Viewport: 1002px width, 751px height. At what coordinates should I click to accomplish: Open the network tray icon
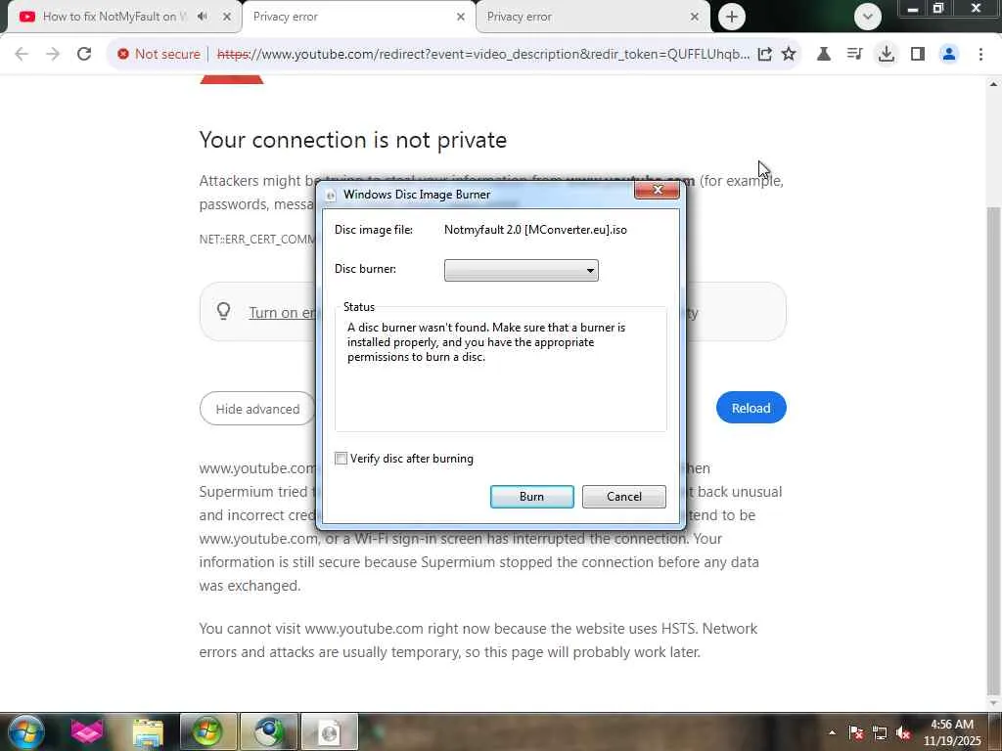point(880,733)
